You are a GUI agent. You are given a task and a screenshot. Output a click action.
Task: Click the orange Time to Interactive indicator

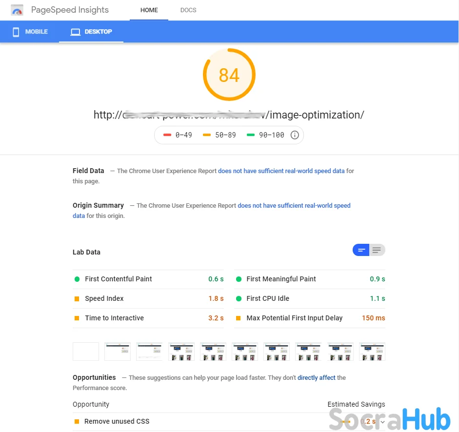click(77, 318)
